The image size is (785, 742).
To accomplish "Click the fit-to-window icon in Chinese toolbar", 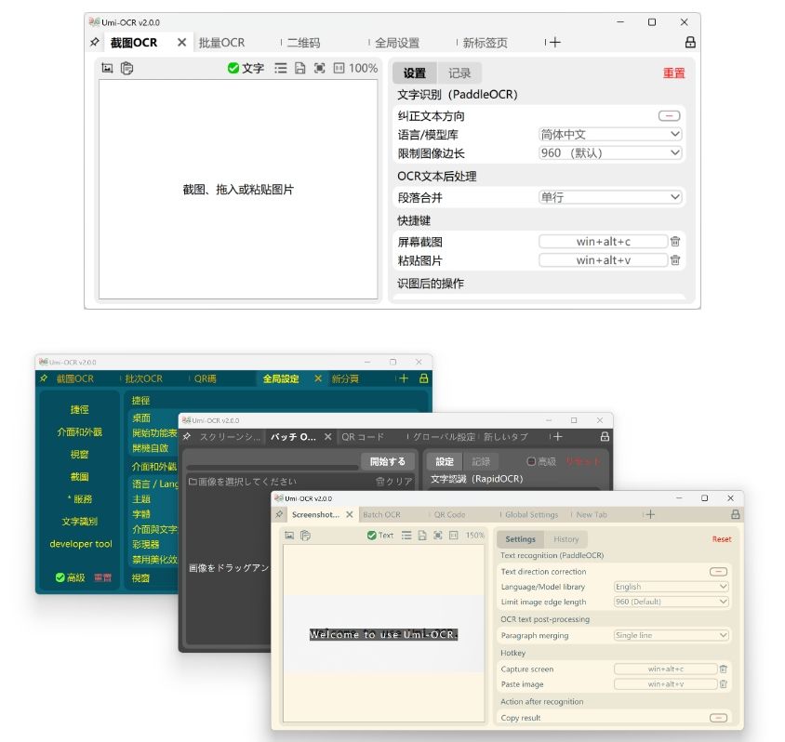I will click(319, 68).
